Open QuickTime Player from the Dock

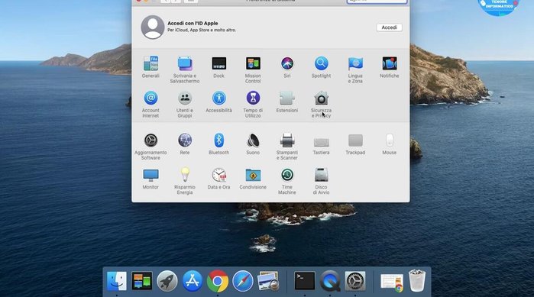pos(330,281)
